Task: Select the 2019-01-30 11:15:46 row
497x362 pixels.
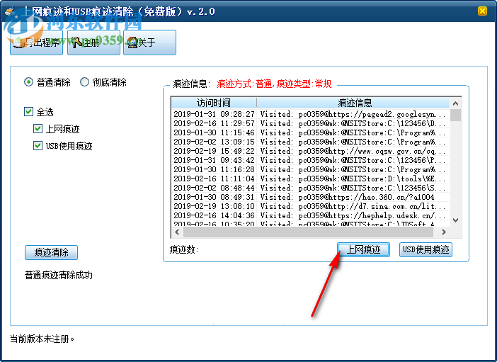Action: pos(310,132)
